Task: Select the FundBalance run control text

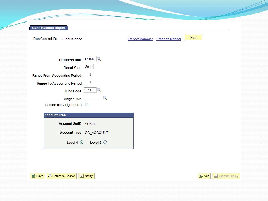Action: coord(72,39)
